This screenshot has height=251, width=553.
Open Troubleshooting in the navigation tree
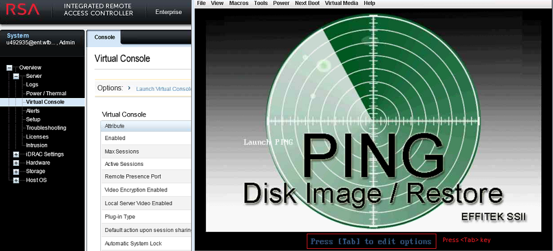click(x=46, y=128)
